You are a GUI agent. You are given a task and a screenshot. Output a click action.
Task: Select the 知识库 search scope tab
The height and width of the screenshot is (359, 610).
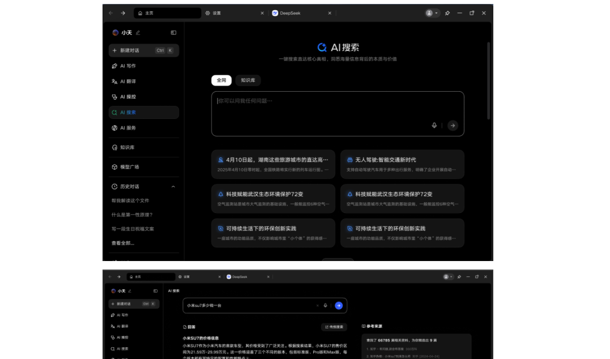(x=248, y=80)
